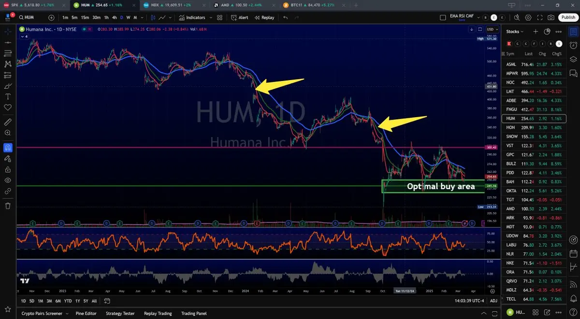Sort watchlist by Chg% column
Screen dimensions: 580x319
(557, 54)
